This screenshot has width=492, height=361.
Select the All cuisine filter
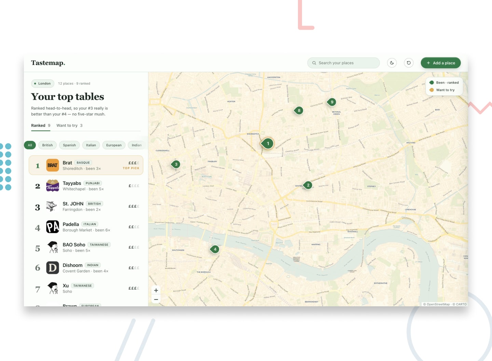[30, 145]
